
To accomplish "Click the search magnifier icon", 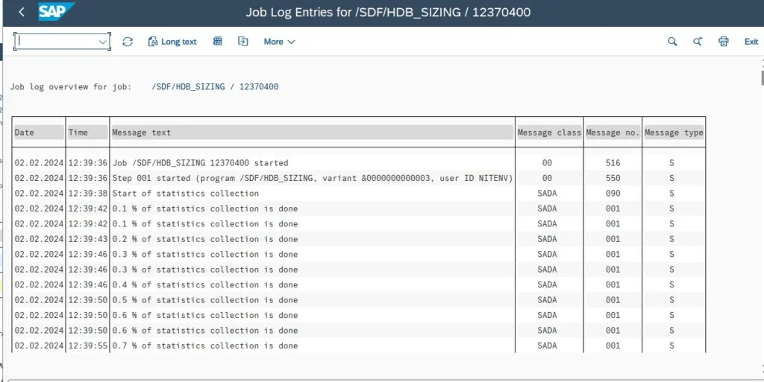I will pyautogui.click(x=672, y=42).
